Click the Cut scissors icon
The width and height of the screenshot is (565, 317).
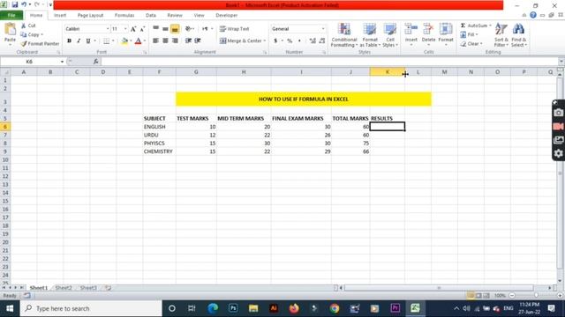point(24,26)
